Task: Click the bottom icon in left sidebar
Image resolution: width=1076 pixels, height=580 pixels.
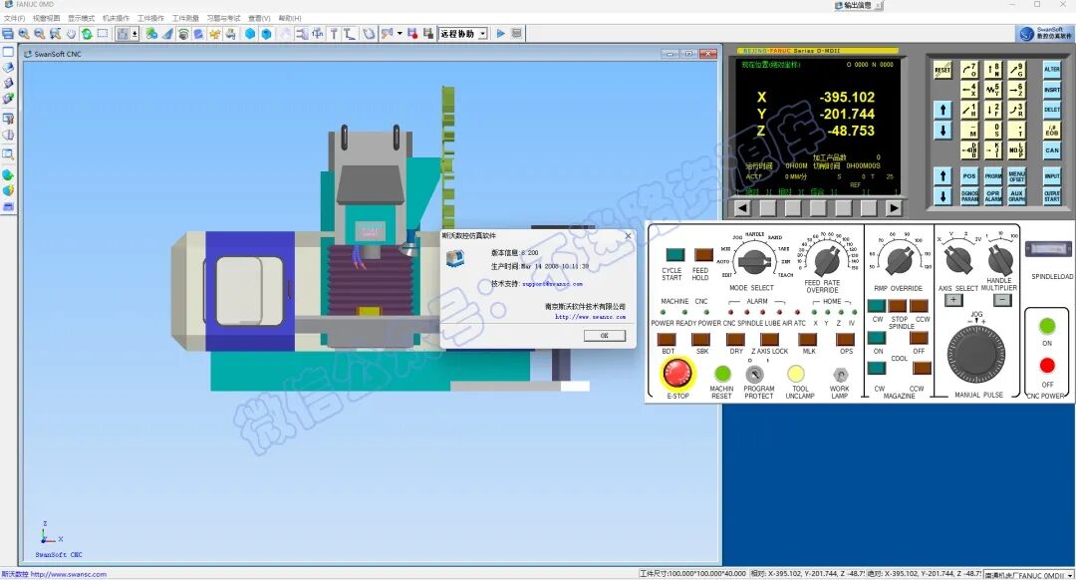Action: point(8,206)
